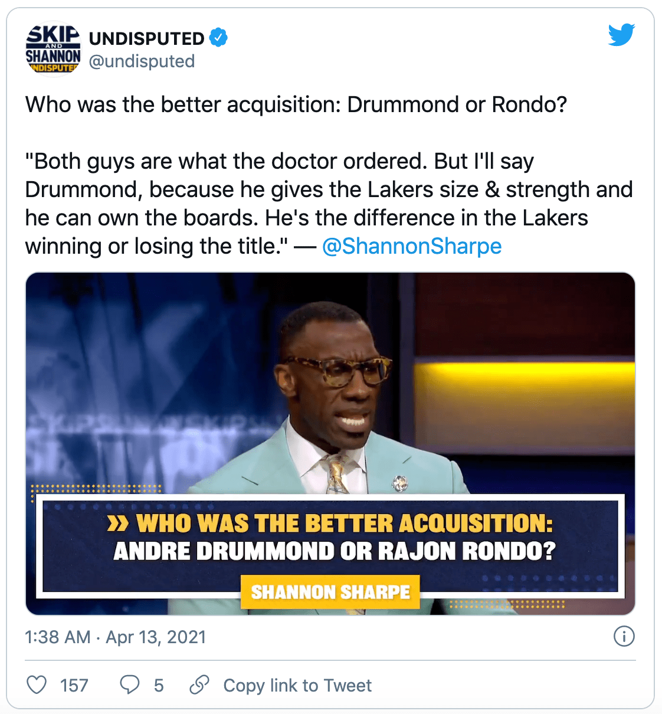Image resolution: width=662 pixels, height=714 pixels.
Task: Click Copy link to Tweet
Action: (x=297, y=685)
